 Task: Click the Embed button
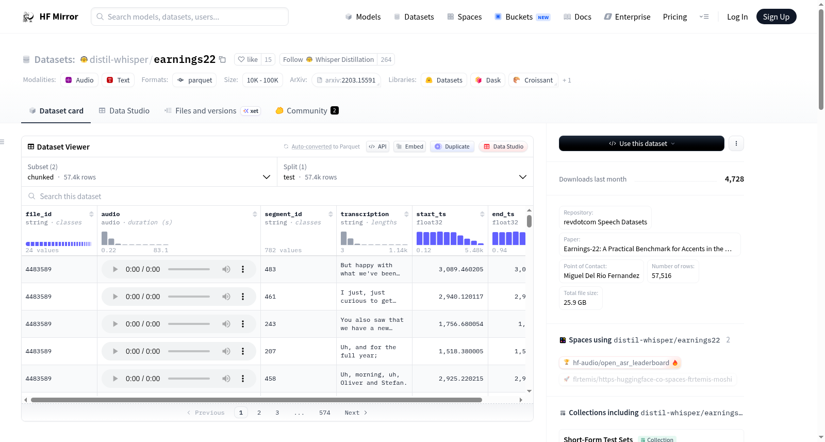(409, 146)
